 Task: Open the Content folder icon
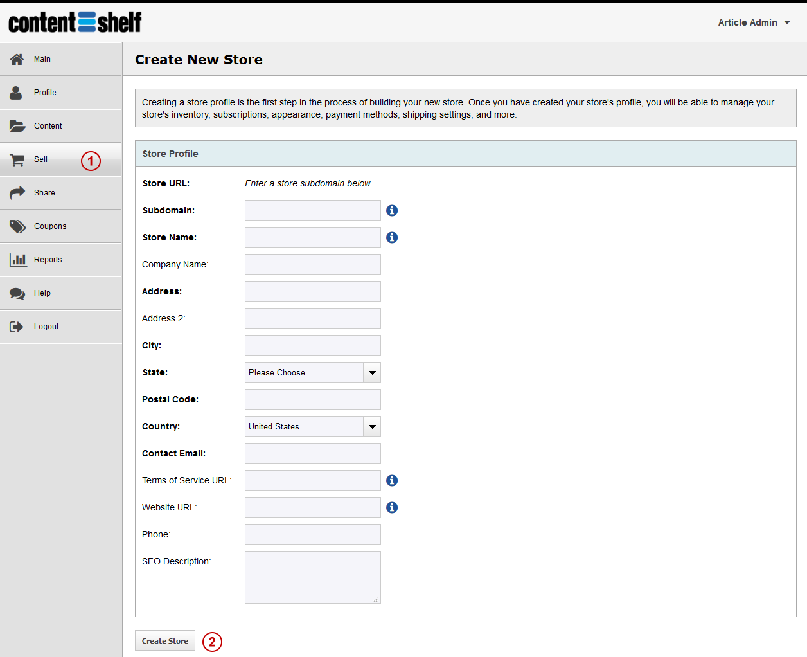(x=17, y=126)
